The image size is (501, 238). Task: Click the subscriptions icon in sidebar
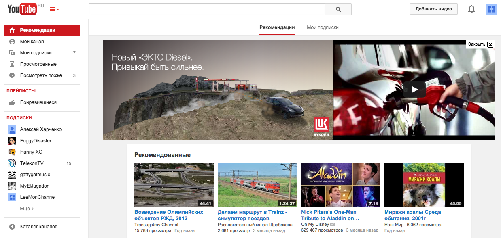[x=12, y=53]
